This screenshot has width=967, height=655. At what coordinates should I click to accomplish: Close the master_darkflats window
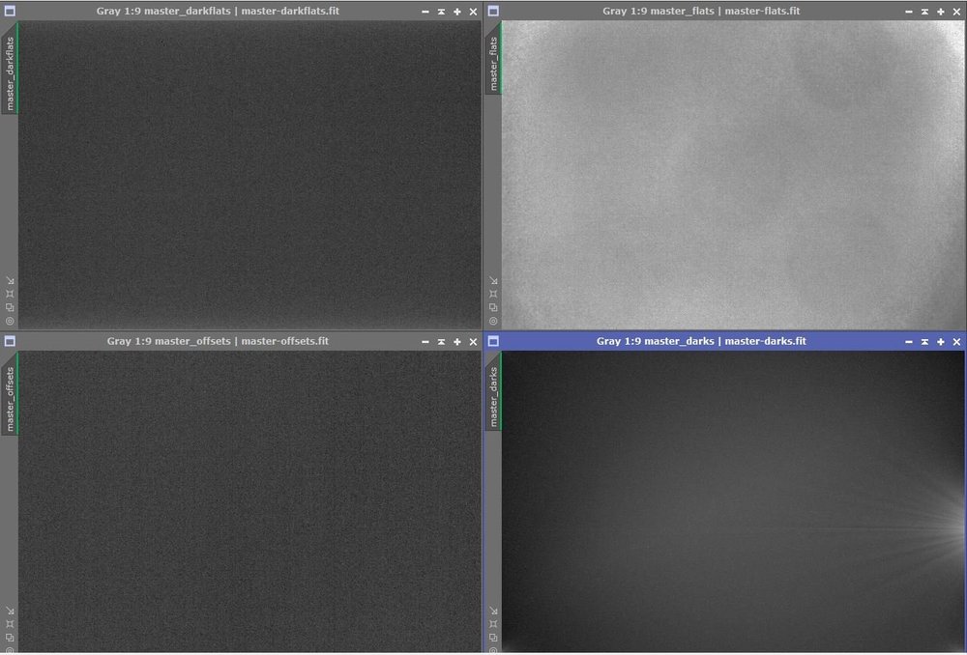pyautogui.click(x=474, y=12)
